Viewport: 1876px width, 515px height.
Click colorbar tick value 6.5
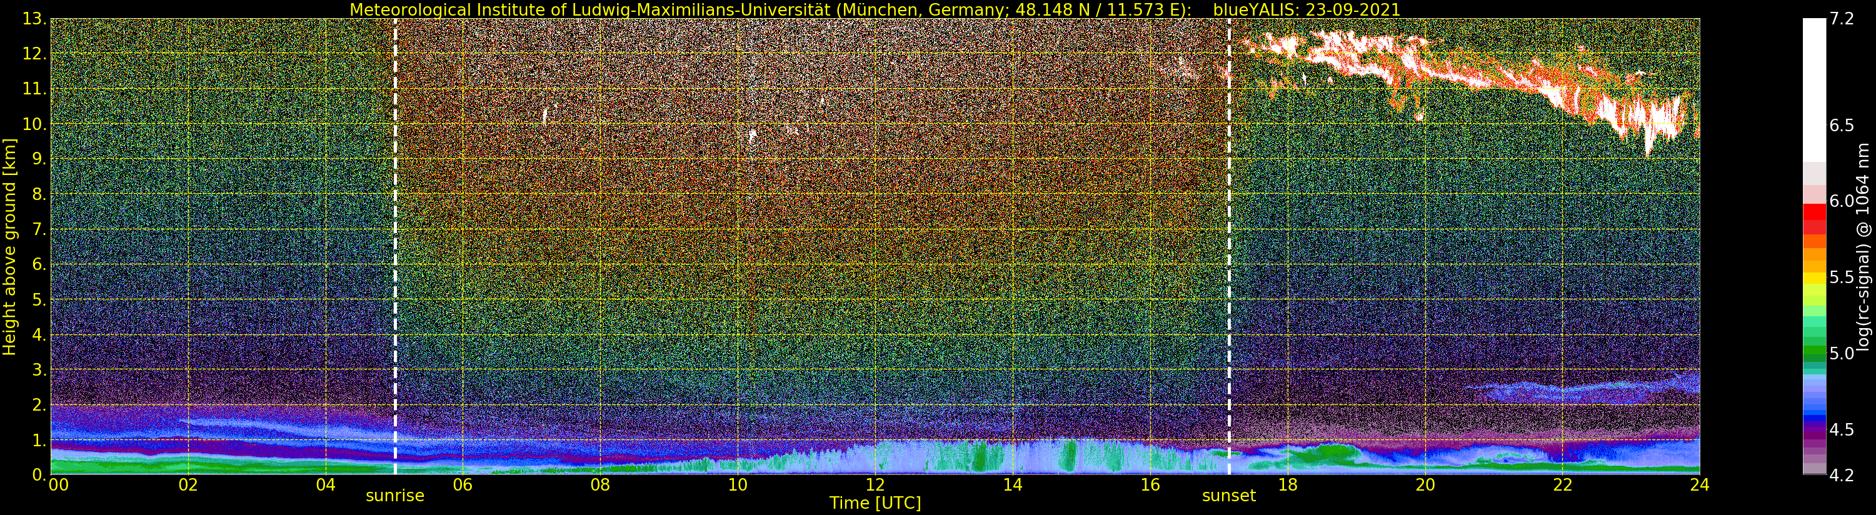click(1842, 125)
